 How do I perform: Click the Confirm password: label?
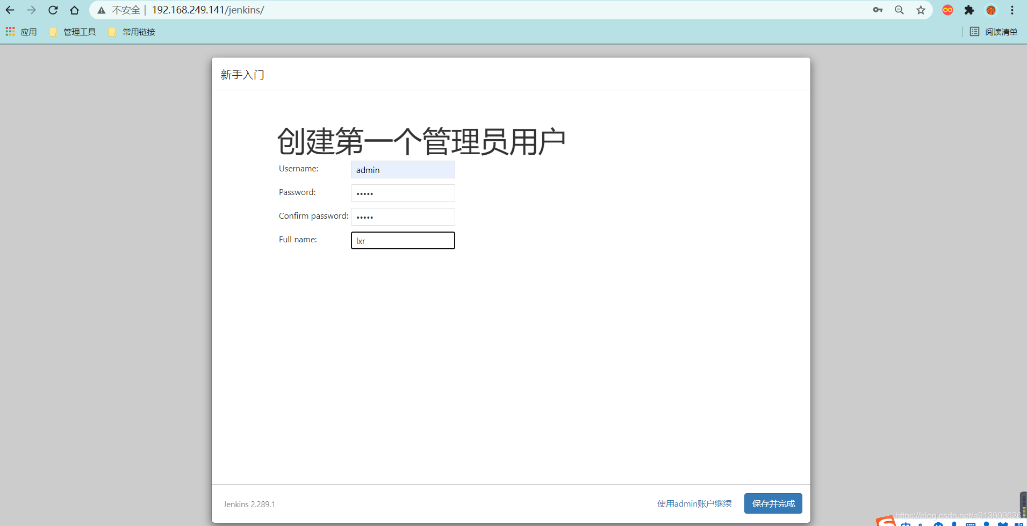pyautogui.click(x=313, y=216)
